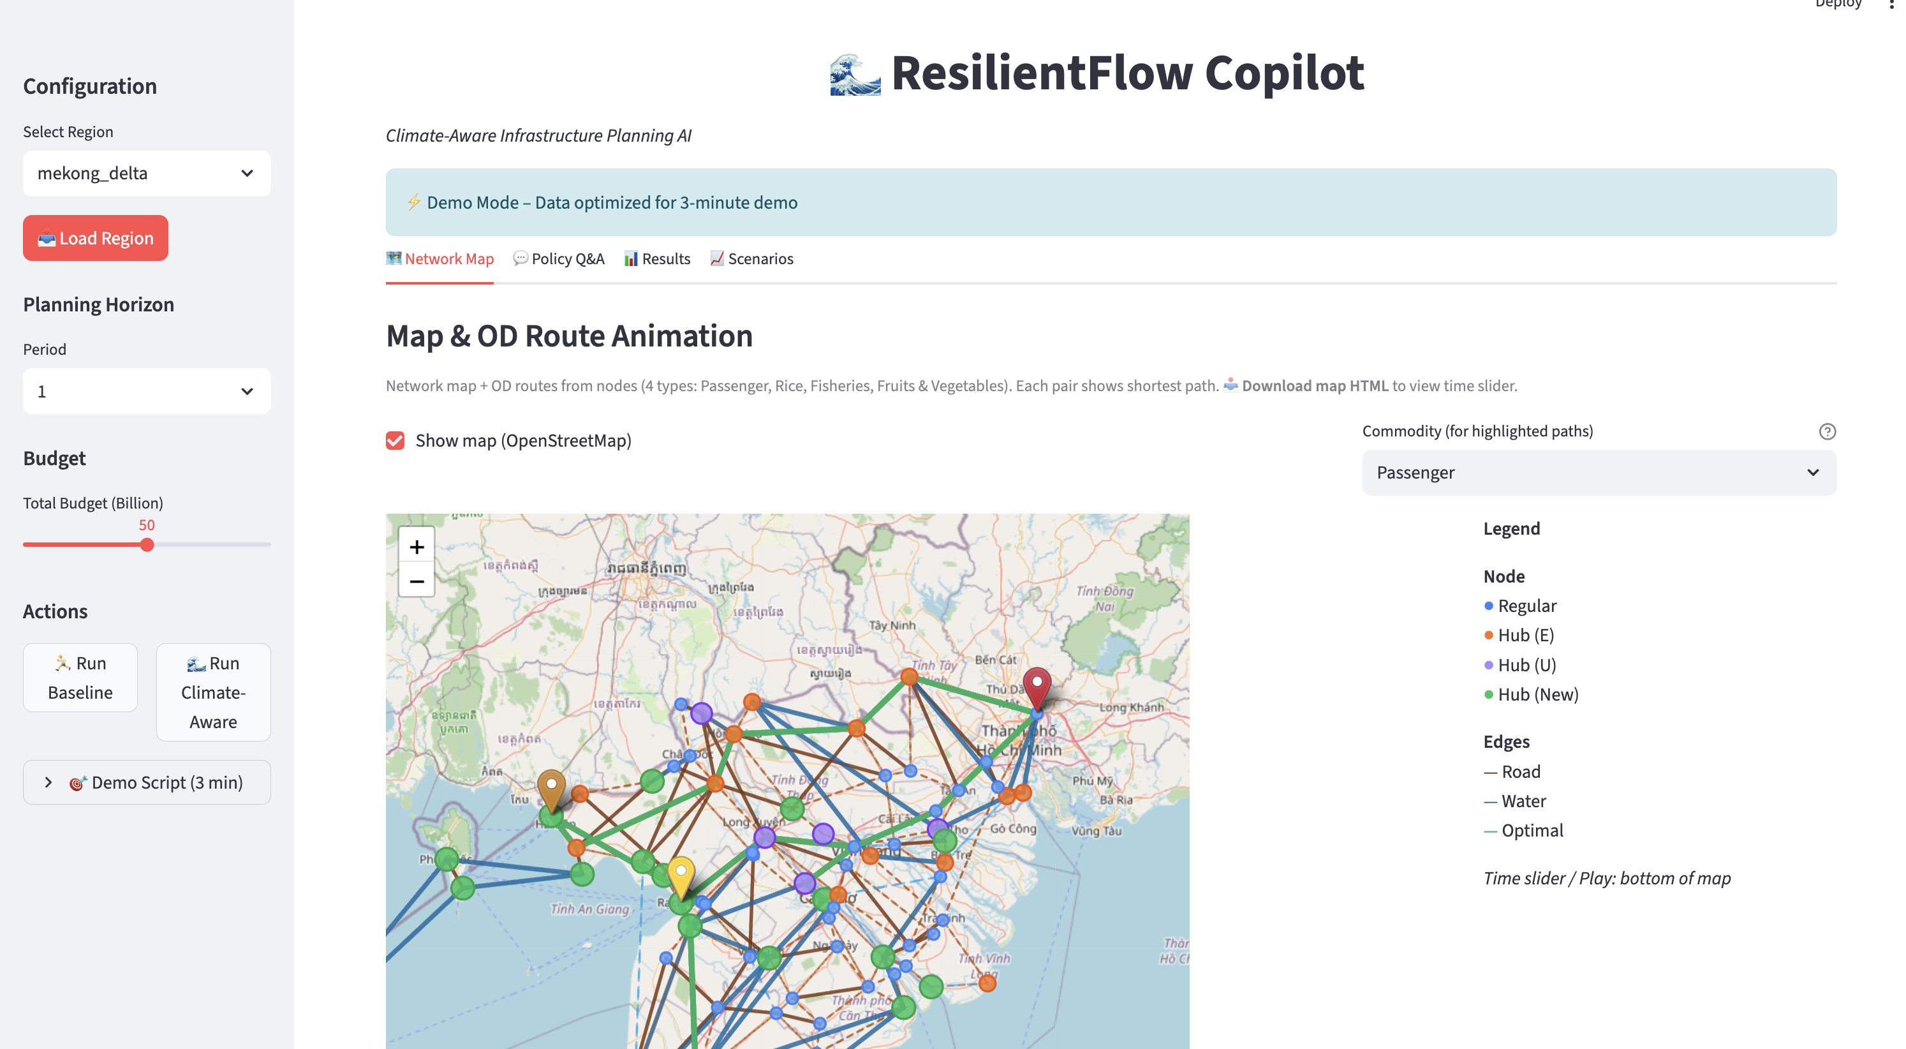Open the Period dropdown
Image resolution: width=1906 pixels, height=1049 pixels.
coord(147,391)
